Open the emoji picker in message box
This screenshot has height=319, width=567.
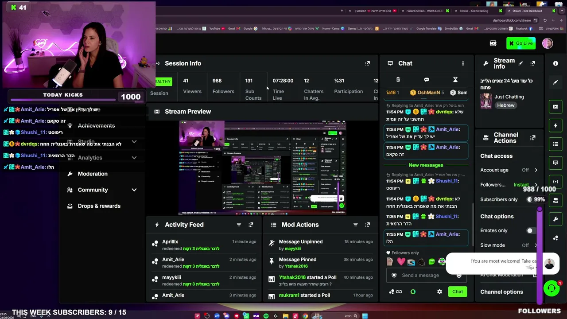459,276
